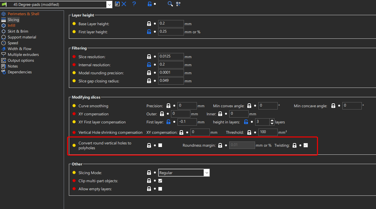
Task: Click lock icon next to Twisting
Action: (x=295, y=145)
